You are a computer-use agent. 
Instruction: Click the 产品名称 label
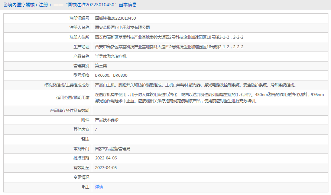point(81,56)
